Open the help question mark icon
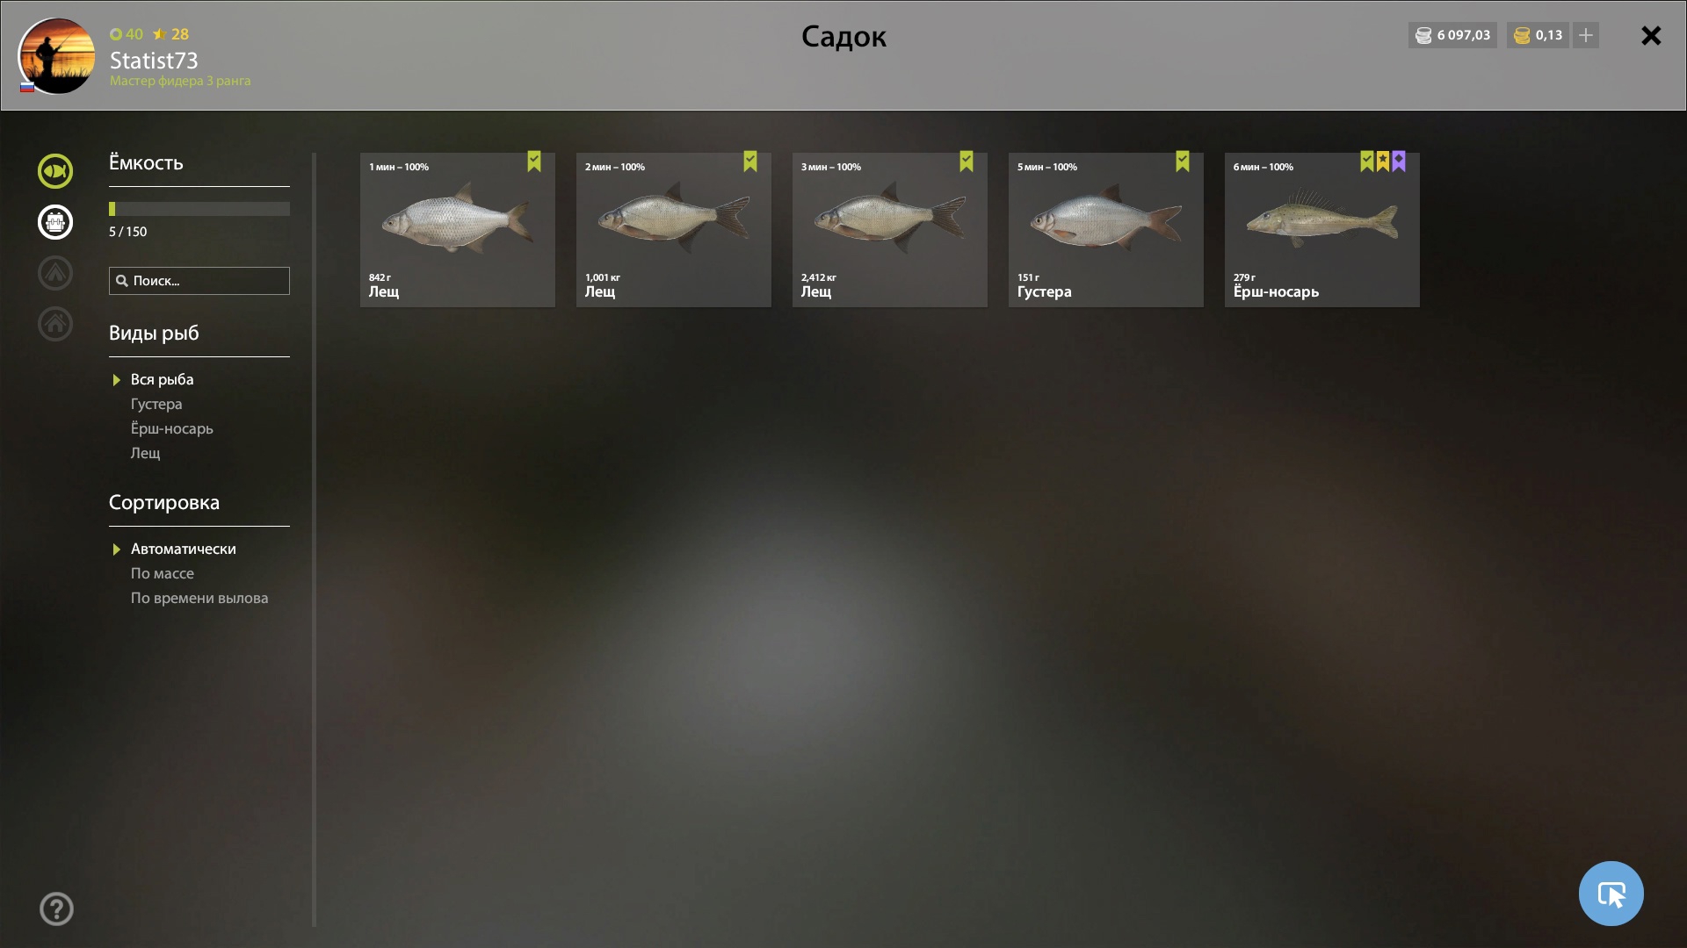Image resolution: width=1687 pixels, height=948 pixels. point(56,909)
